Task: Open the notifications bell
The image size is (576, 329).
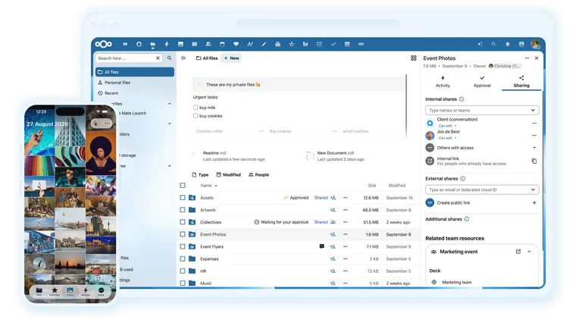Action: tap(508, 44)
